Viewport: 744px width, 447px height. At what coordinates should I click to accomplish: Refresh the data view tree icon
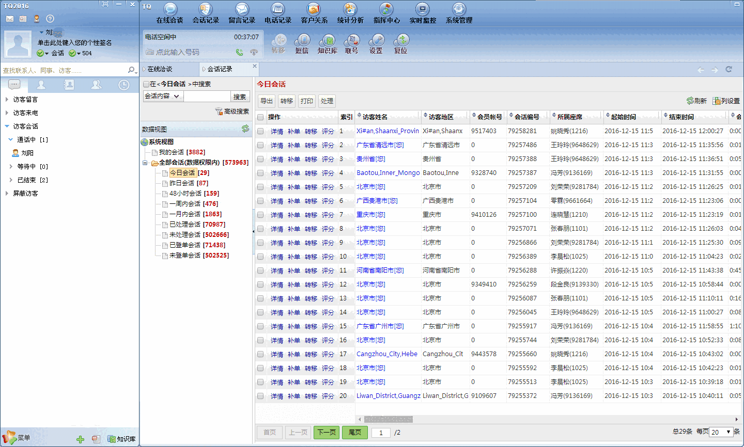tap(245, 129)
